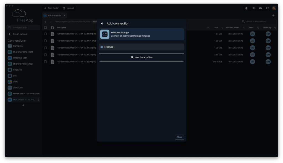
Task: Open file Screenshot 2023-06-13 at 09.44.14.png
Action: point(77,41)
